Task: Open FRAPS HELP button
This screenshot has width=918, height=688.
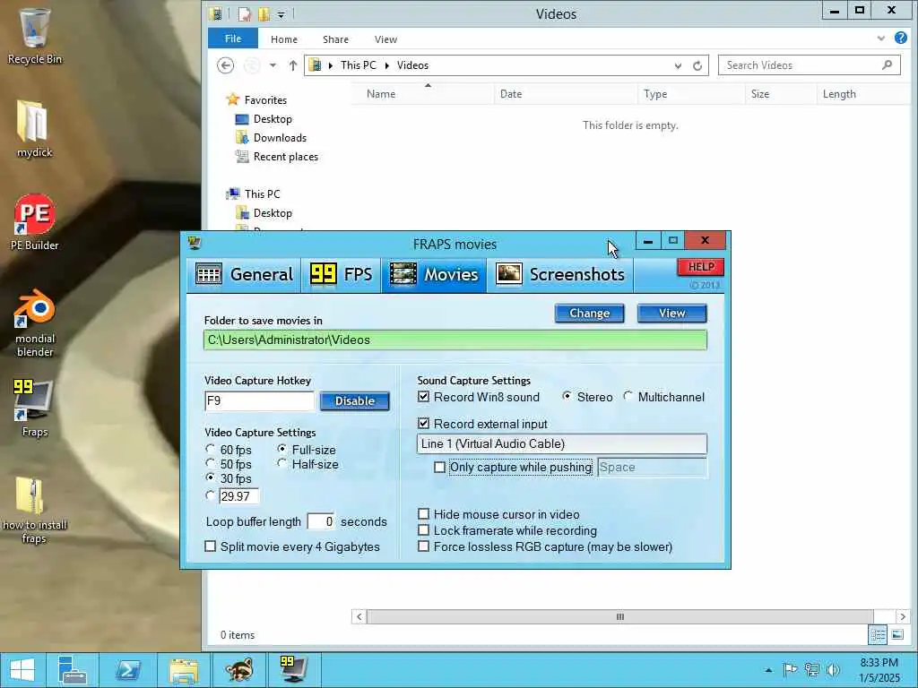Action: point(701,267)
